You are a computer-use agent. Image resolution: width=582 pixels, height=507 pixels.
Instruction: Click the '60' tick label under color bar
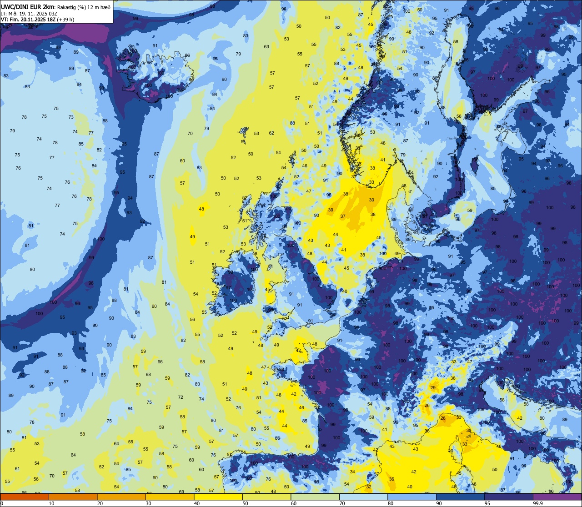[x=294, y=503]
